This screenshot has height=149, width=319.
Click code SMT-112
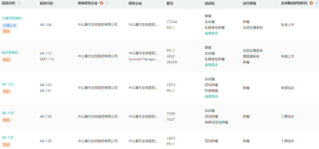(x=47, y=59)
